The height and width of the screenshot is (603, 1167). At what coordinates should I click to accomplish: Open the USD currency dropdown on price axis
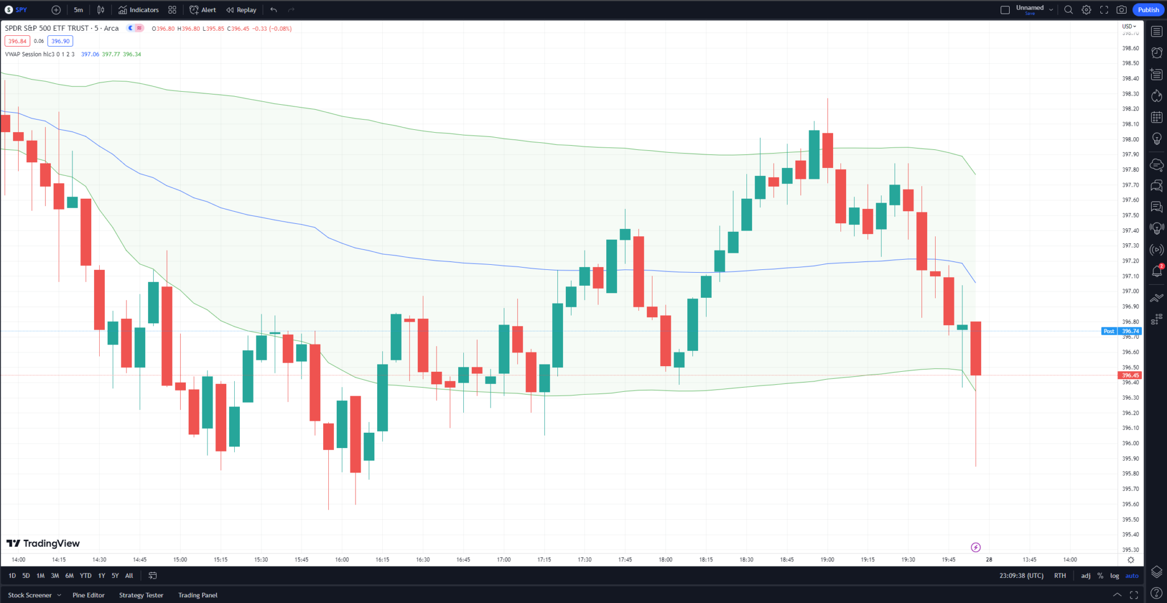point(1128,26)
